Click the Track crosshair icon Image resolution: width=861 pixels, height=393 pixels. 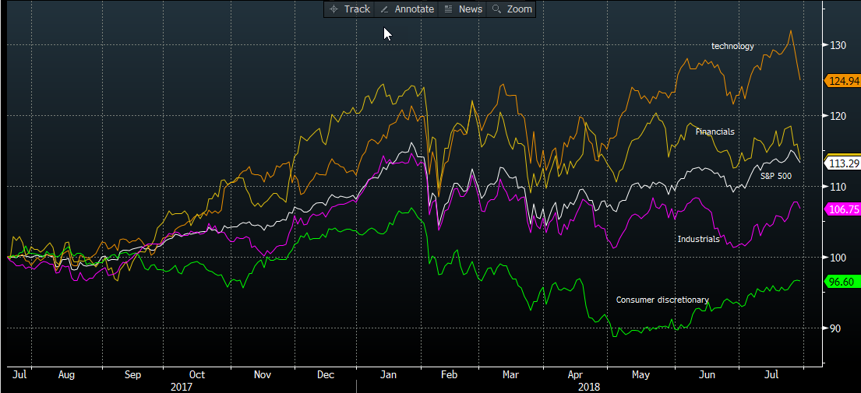coord(333,9)
